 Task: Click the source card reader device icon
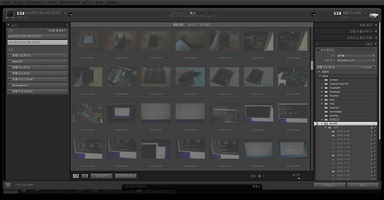pyautogui.click(x=10, y=14)
